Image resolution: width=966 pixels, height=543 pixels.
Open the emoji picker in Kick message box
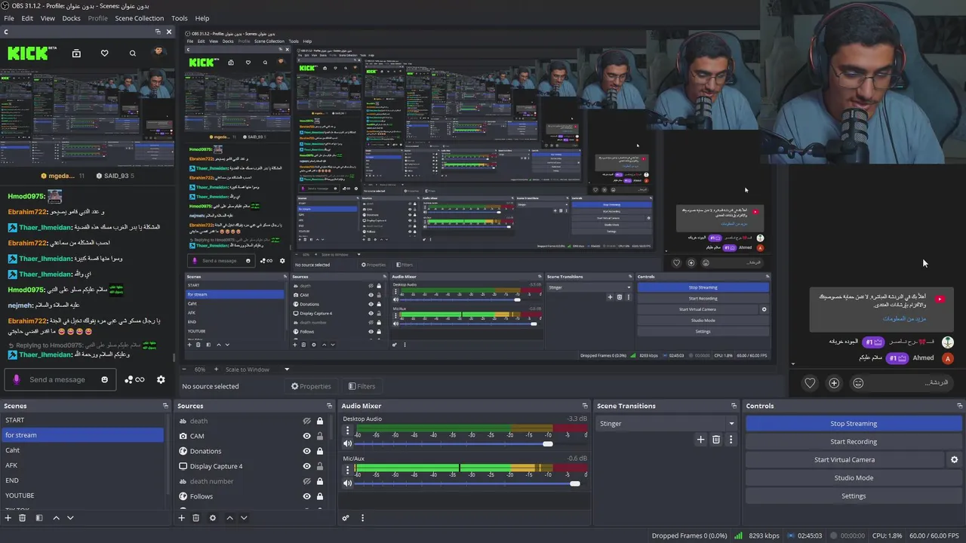click(105, 379)
